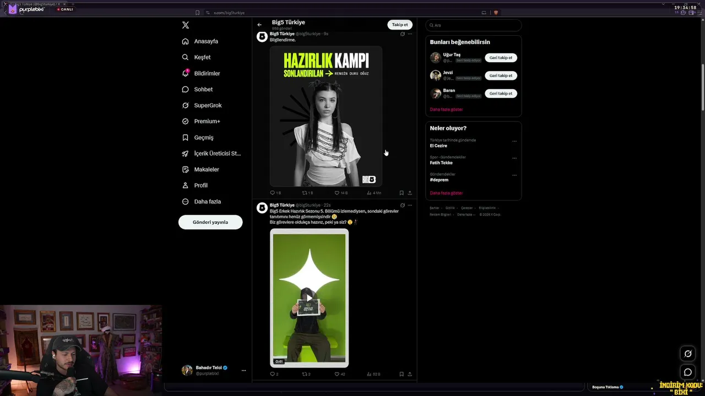705x396 pixels.
Task: Open more options on the Erkek Hazırlık post
Action: [410, 205]
